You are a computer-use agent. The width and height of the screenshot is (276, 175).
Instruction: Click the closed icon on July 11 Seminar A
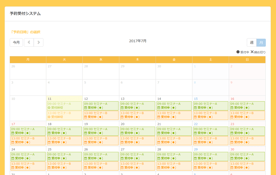[x=49, y=108]
